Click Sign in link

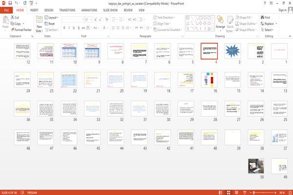pos(282,10)
